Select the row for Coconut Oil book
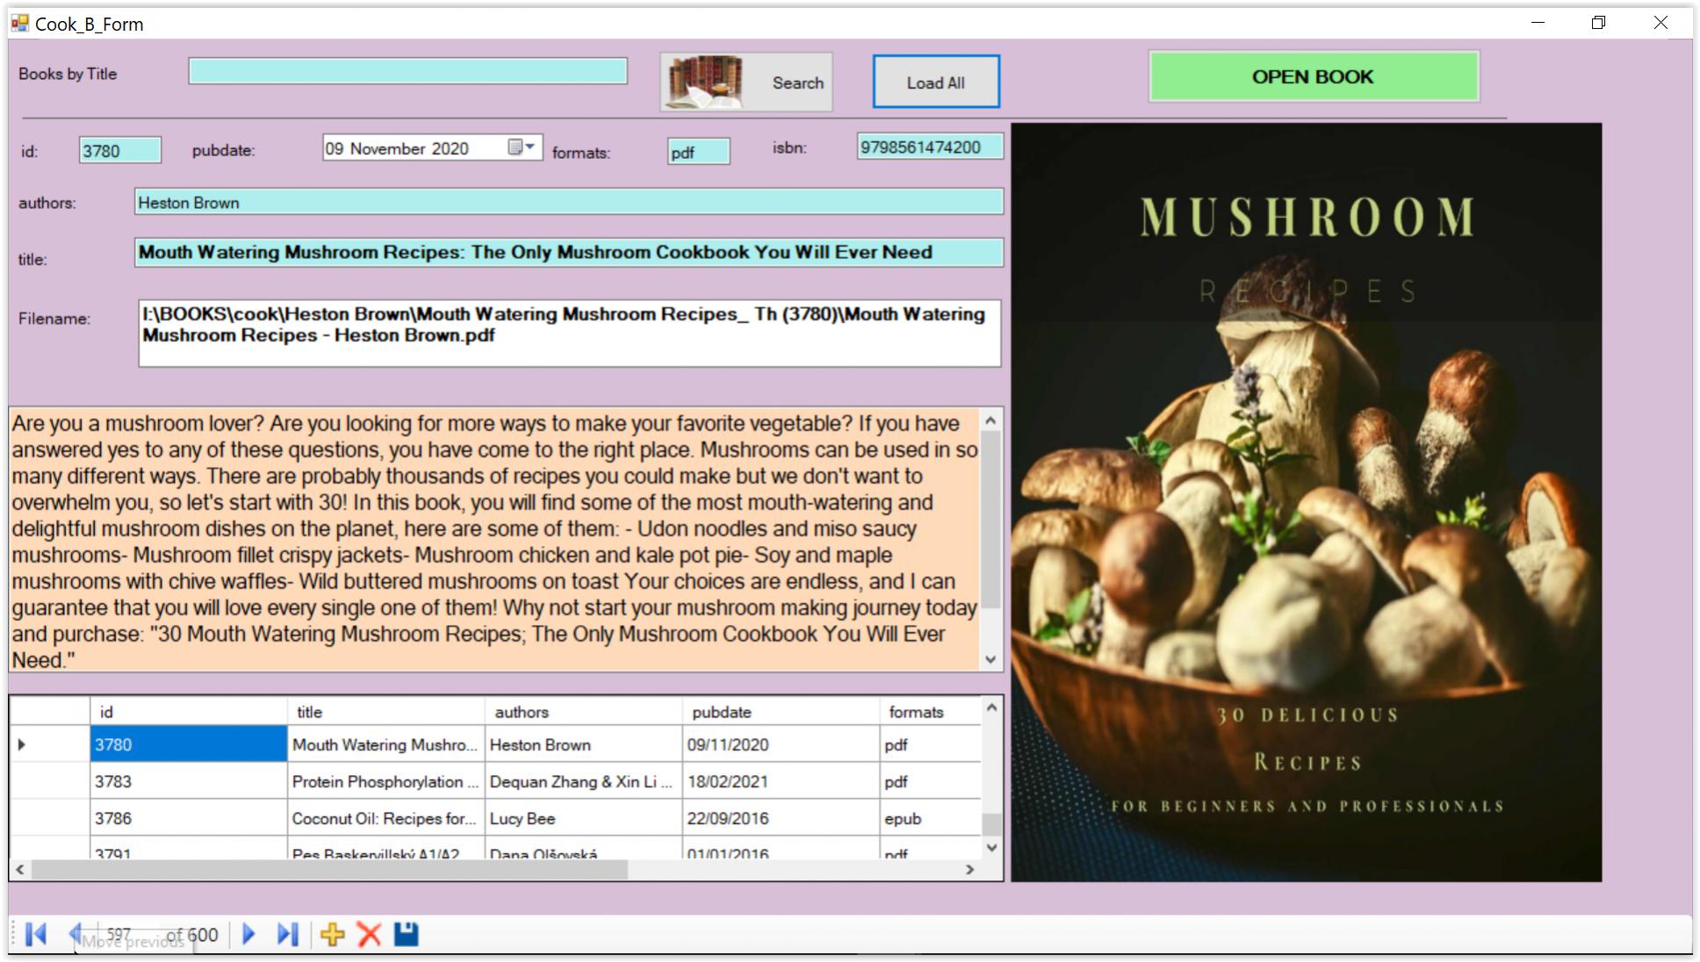Image resolution: width=1700 pixels, height=962 pixels. 384,818
